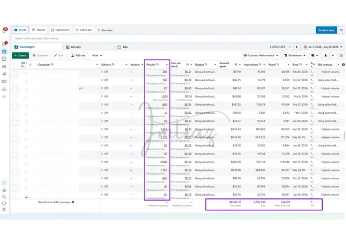Select All ads view tab
Image resolution: width=346 pixels, height=245 pixels.
click(x=20, y=30)
